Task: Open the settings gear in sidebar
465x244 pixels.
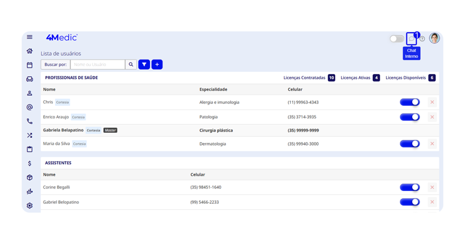Action: 30,205
